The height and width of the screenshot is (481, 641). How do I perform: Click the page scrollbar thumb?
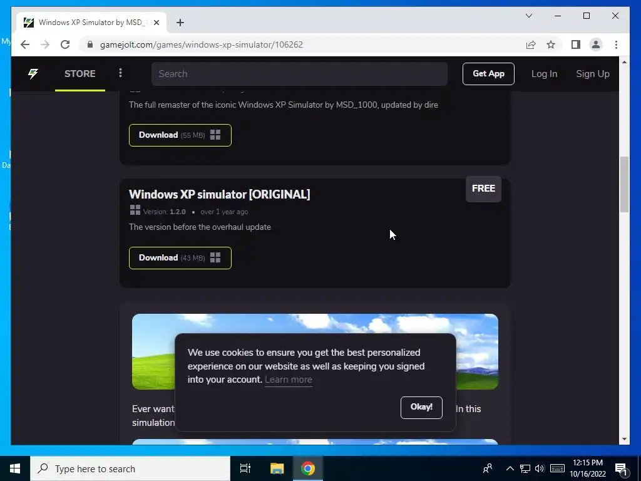(x=624, y=184)
